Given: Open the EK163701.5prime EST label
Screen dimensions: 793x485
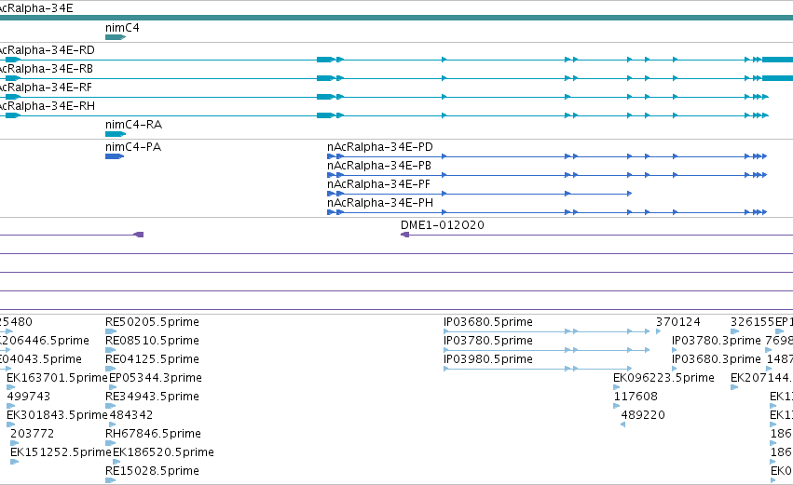Looking at the screenshot, I should pyautogui.click(x=57, y=378).
